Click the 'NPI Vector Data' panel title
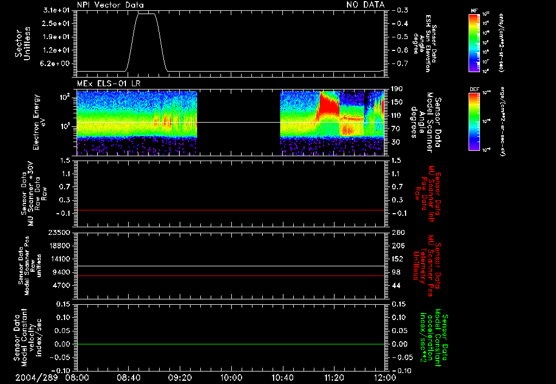 point(111,5)
